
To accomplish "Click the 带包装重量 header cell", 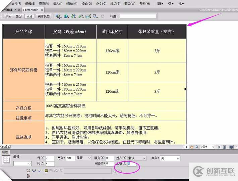I will pyautogui.click(x=156, y=32).
